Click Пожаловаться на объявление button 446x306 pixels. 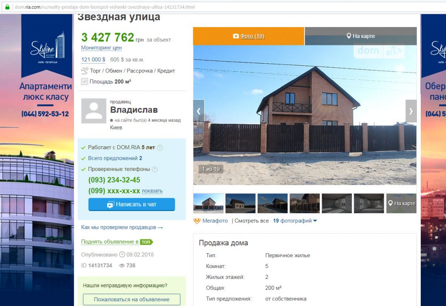(x=132, y=299)
